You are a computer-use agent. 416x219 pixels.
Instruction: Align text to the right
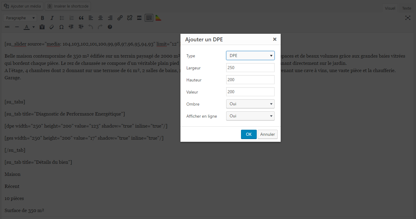[110, 18]
